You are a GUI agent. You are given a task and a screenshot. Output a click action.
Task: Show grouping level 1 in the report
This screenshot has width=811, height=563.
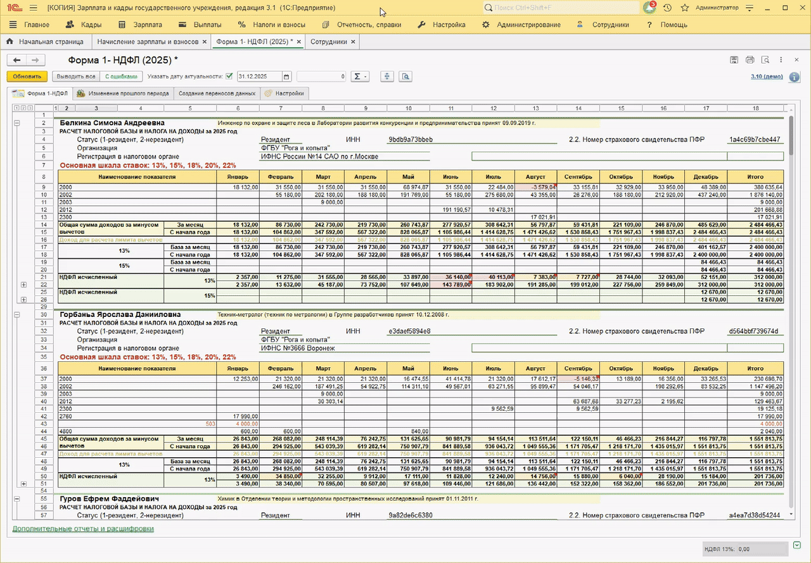pyautogui.click(x=16, y=108)
